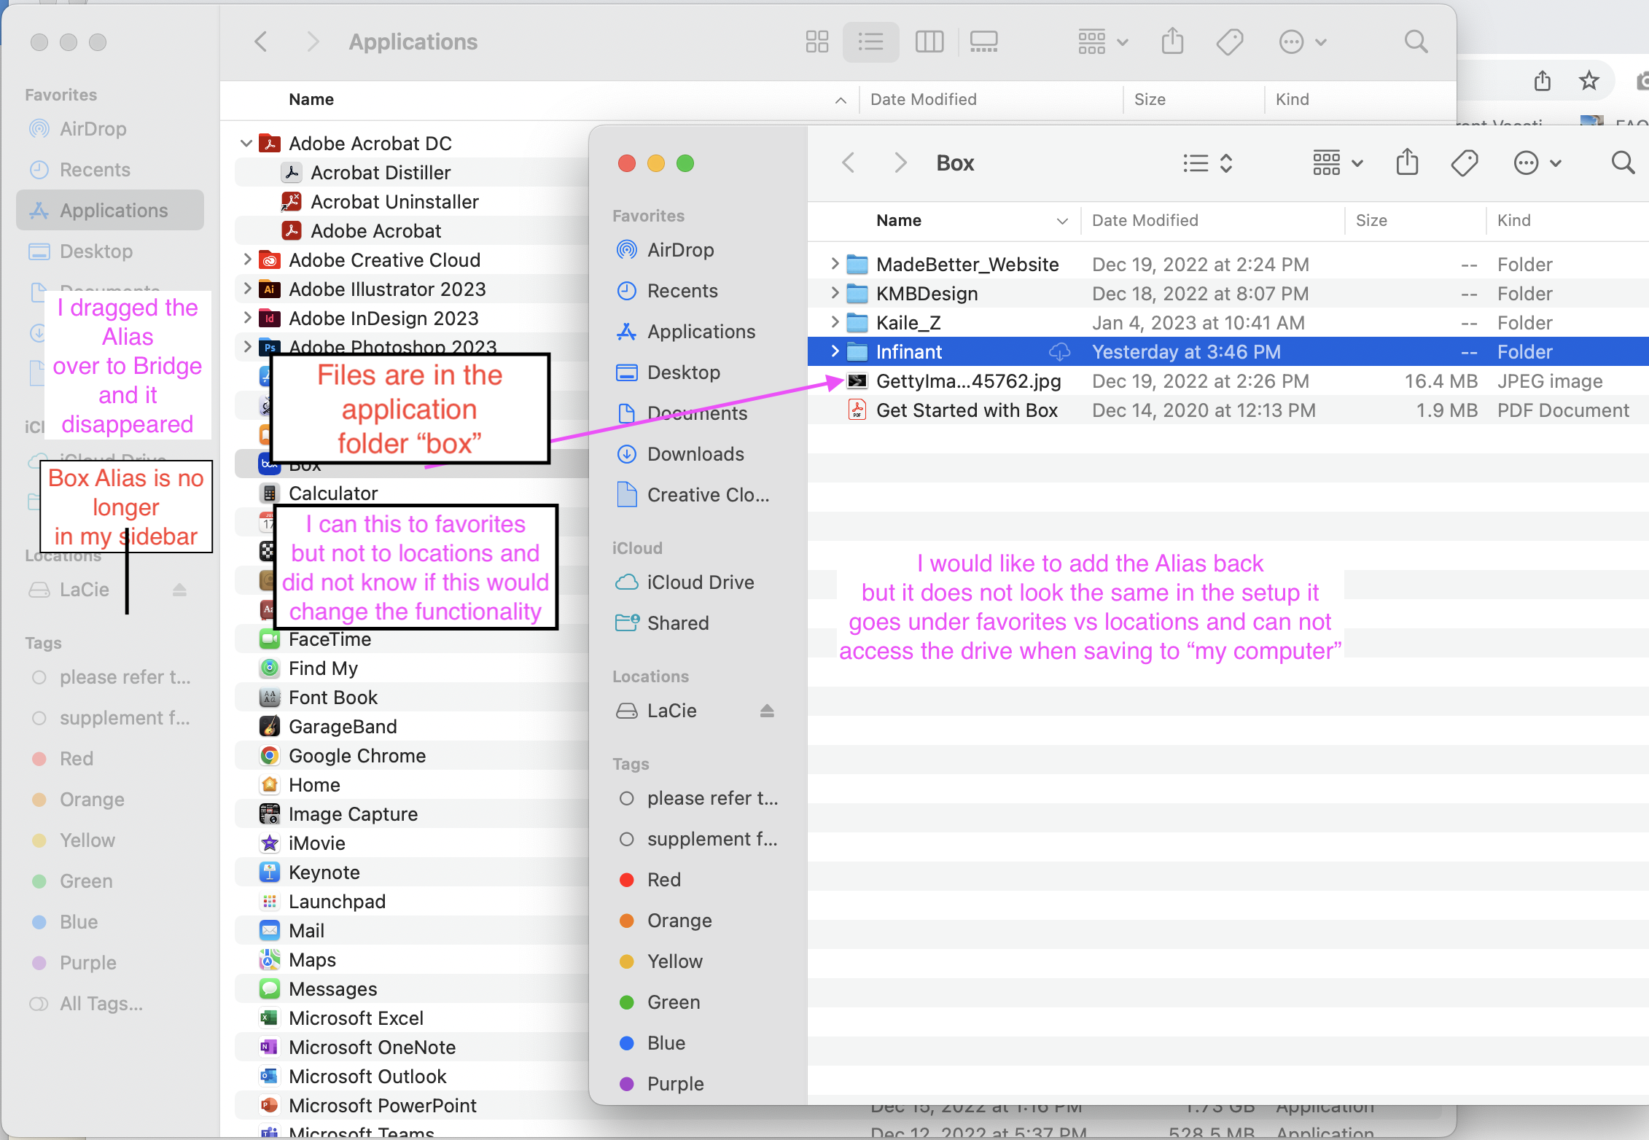Select Applications in Finder sidebar
Image resolution: width=1649 pixels, height=1140 pixels.
pyautogui.click(x=114, y=209)
